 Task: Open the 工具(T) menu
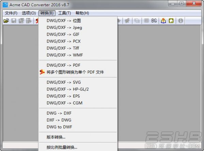[x=64, y=13]
